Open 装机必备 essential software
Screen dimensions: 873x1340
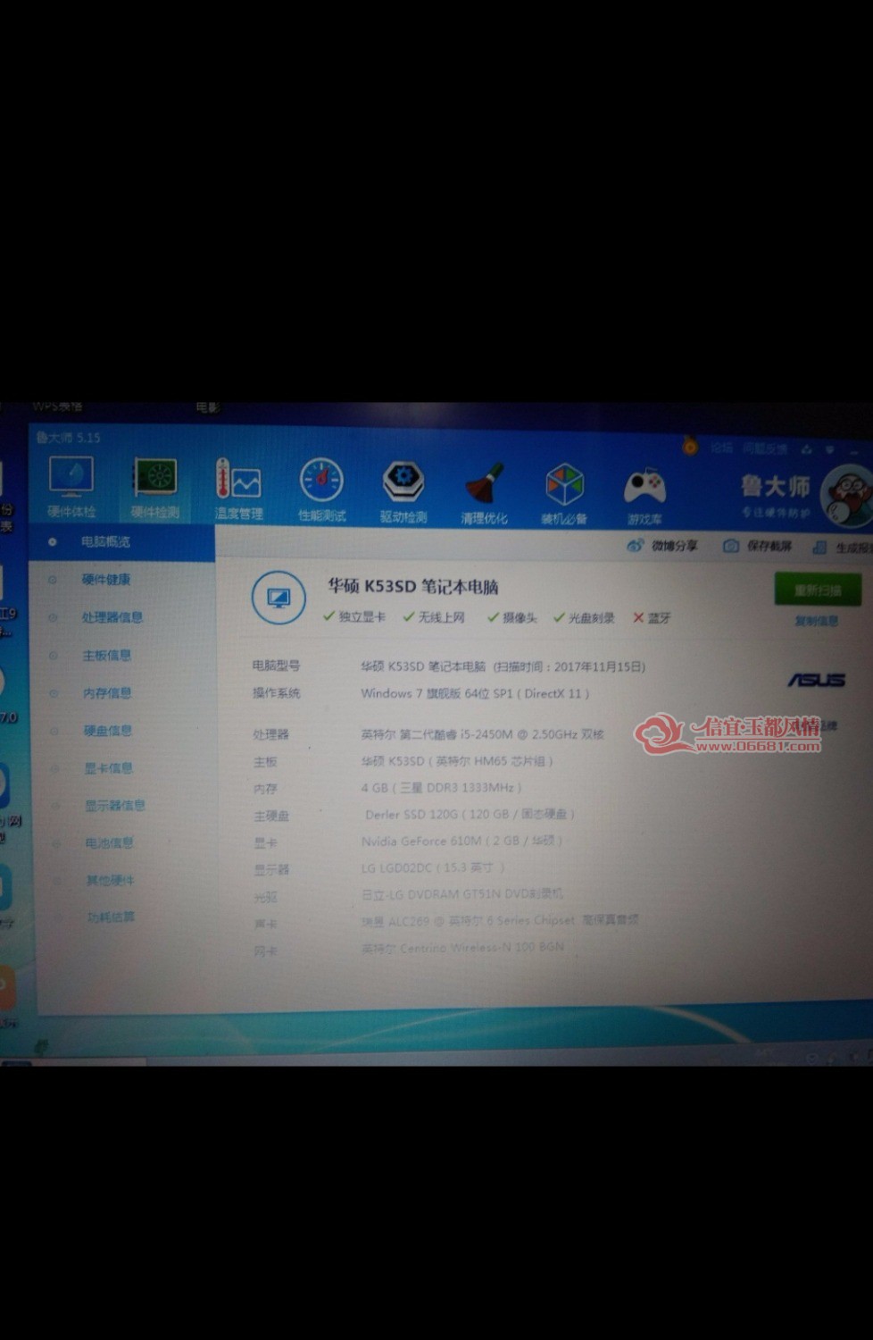564,494
